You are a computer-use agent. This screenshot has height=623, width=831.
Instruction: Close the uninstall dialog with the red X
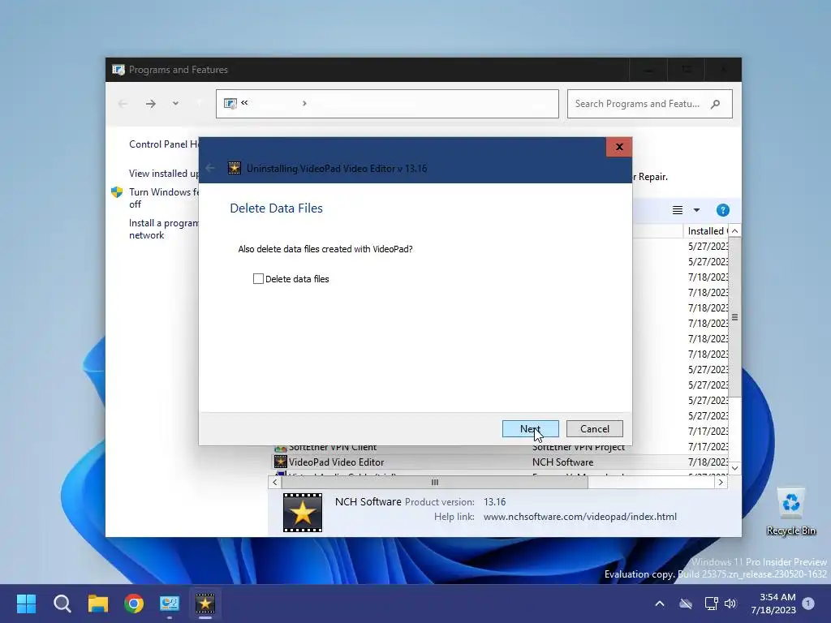(618, 148)
